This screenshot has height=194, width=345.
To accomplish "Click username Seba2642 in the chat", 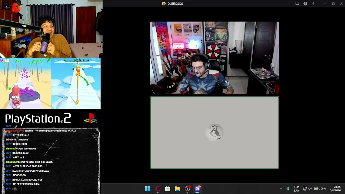I will [x=11, y=140].
